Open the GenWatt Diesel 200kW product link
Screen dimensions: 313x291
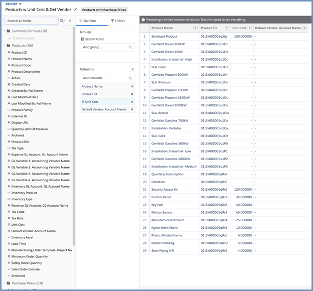[x=168, y=44]
